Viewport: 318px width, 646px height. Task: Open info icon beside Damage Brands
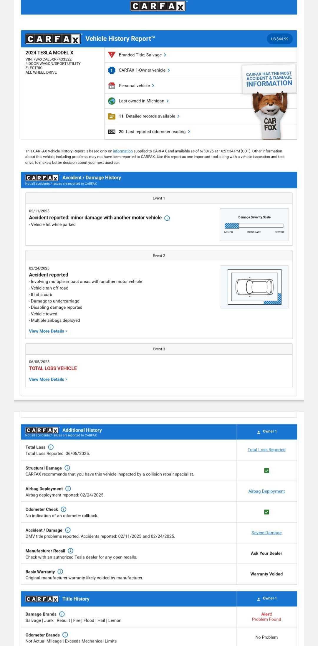[x=62, y=614]
